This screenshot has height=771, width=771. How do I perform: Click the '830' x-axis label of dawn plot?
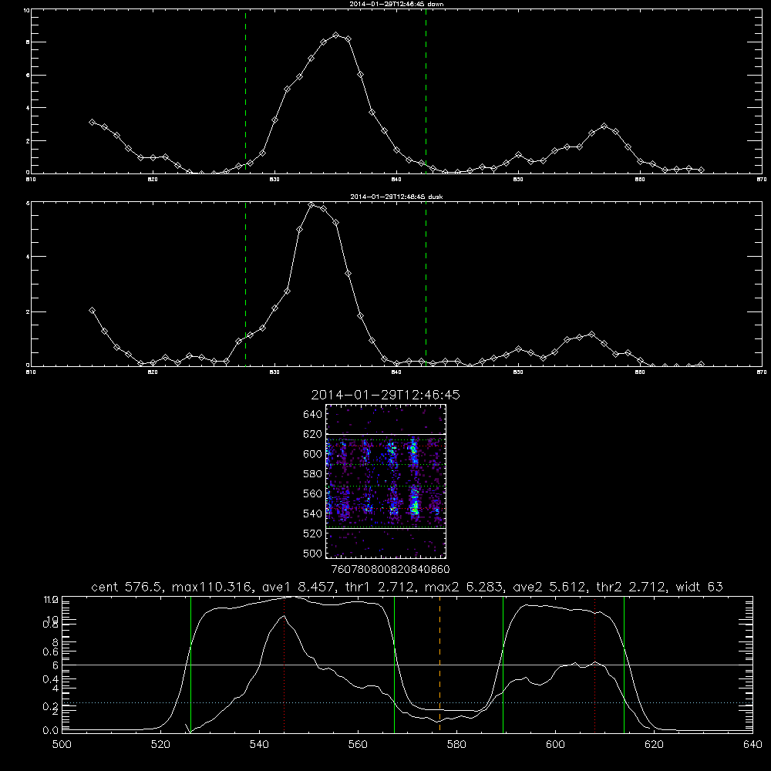point(274,179)
